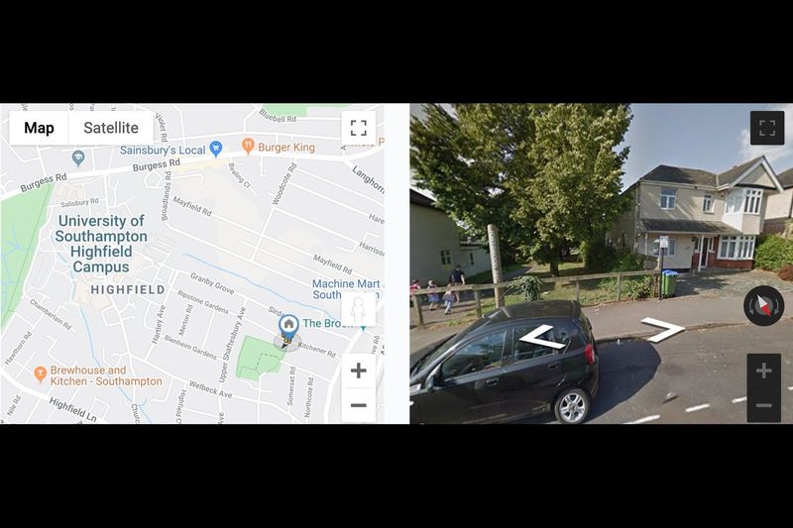Switch to Satellite view
Image resolution: width=793 pixels, height=528 pixels.
[111, 128]
